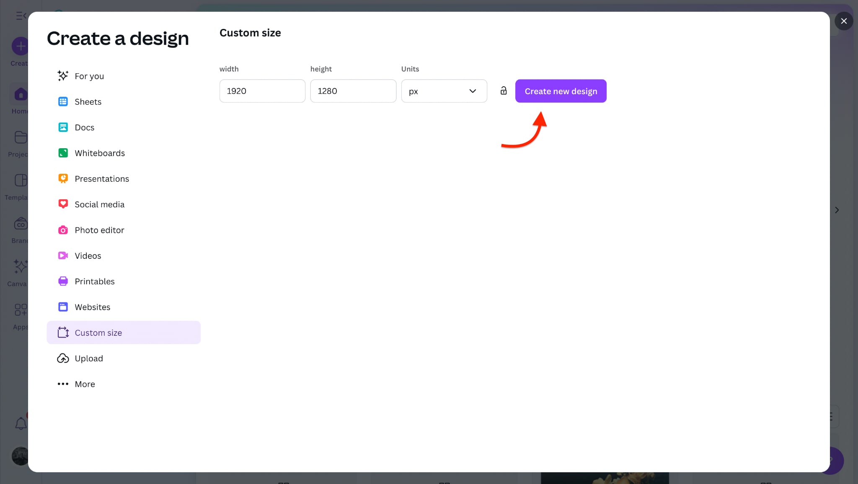
Task: Open notifications bell icon
Action: (x=21, y=423)
